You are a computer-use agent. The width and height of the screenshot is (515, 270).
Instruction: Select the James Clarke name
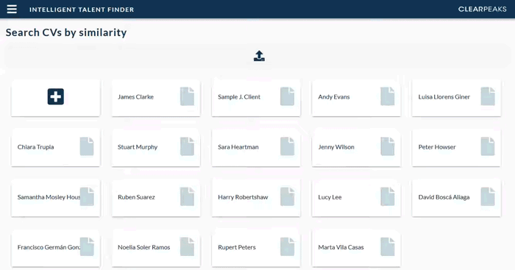click(x=135, y=97)
